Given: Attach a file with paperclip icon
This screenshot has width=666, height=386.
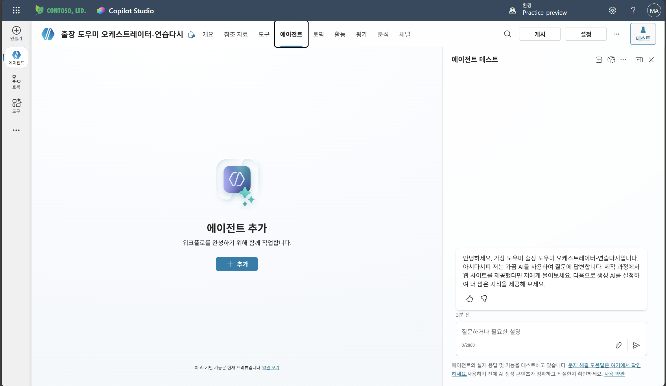Looking at the screenshot, I should (619, 345).
